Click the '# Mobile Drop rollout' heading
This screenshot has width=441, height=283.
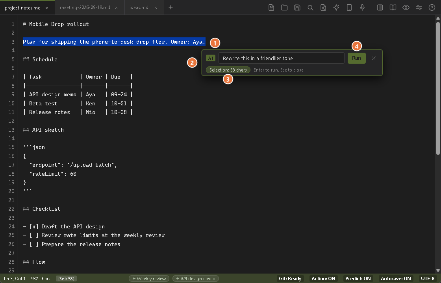(56, 24)
